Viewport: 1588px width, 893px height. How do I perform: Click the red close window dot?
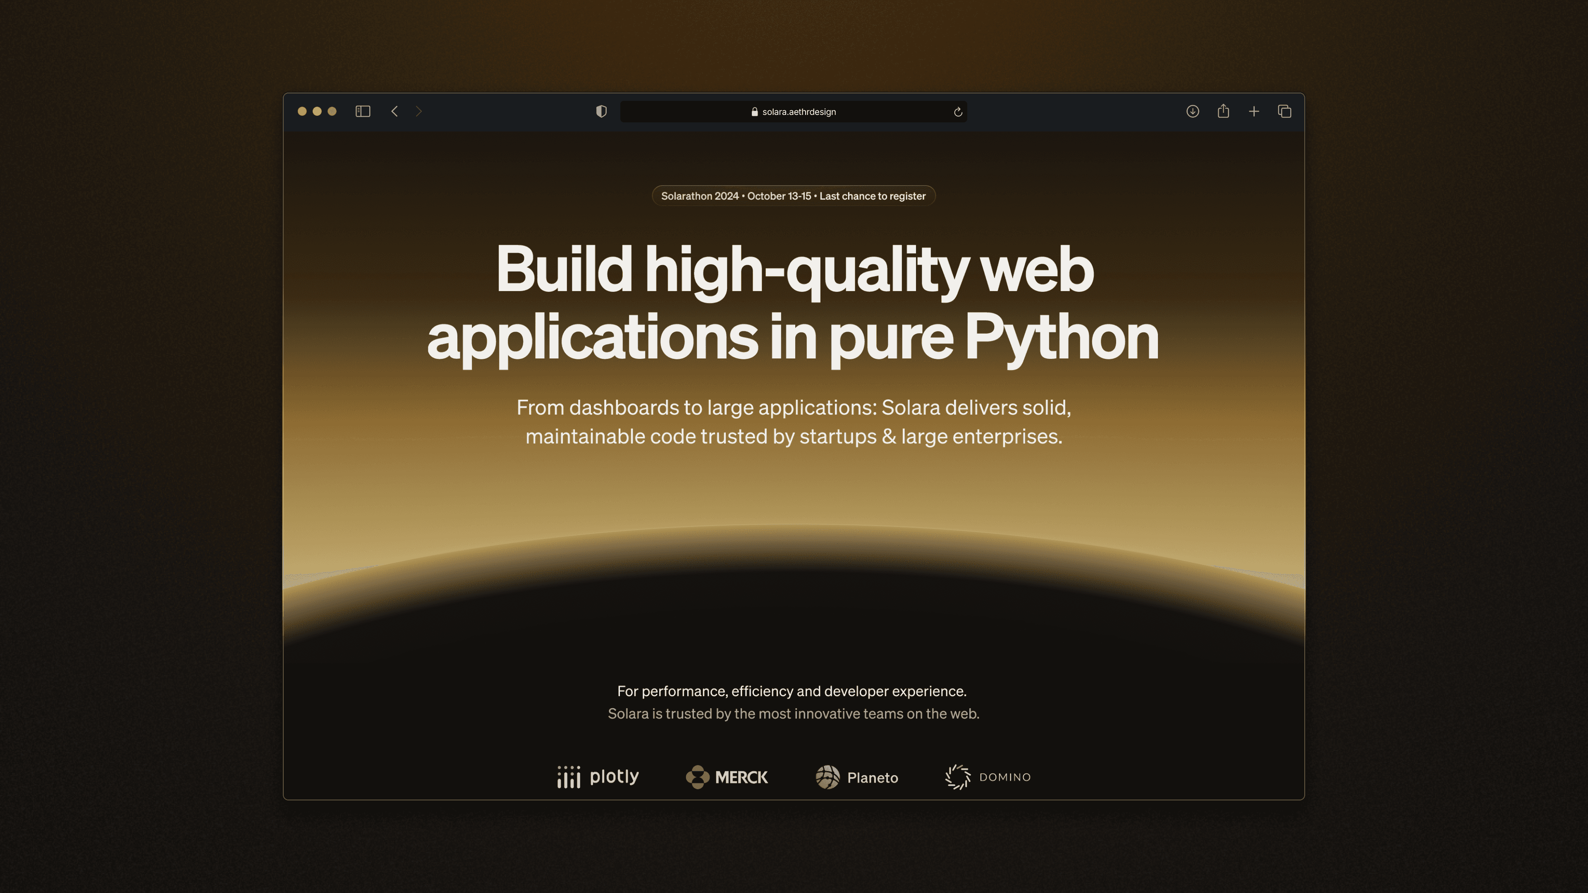tap(302, 112)
